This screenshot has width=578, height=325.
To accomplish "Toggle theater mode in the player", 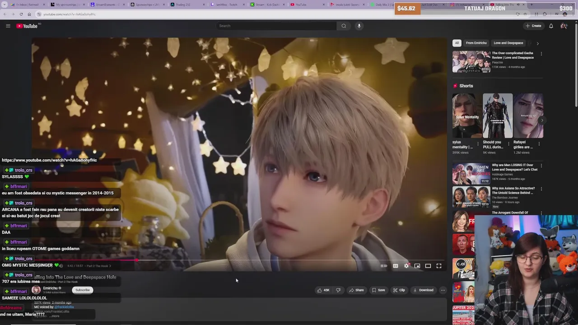I will [428, 266].
